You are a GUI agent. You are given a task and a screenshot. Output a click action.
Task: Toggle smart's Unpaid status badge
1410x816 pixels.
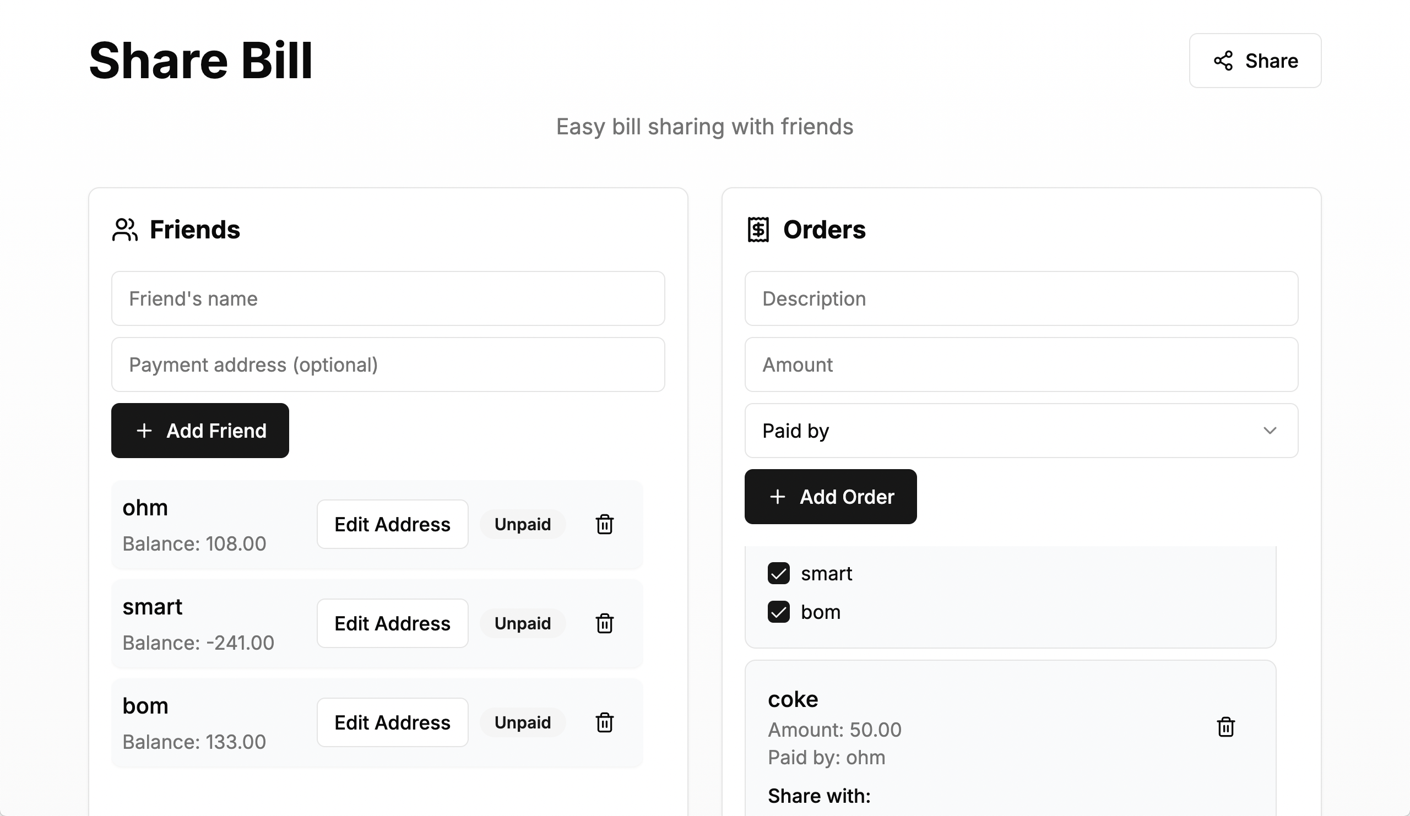522,623
